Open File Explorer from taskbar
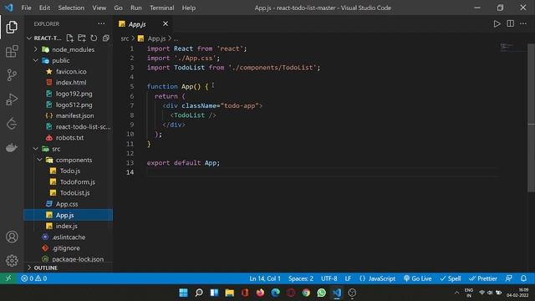Viewport: 535px width, 301px height. pyautogui.click(x=230, y=293)
